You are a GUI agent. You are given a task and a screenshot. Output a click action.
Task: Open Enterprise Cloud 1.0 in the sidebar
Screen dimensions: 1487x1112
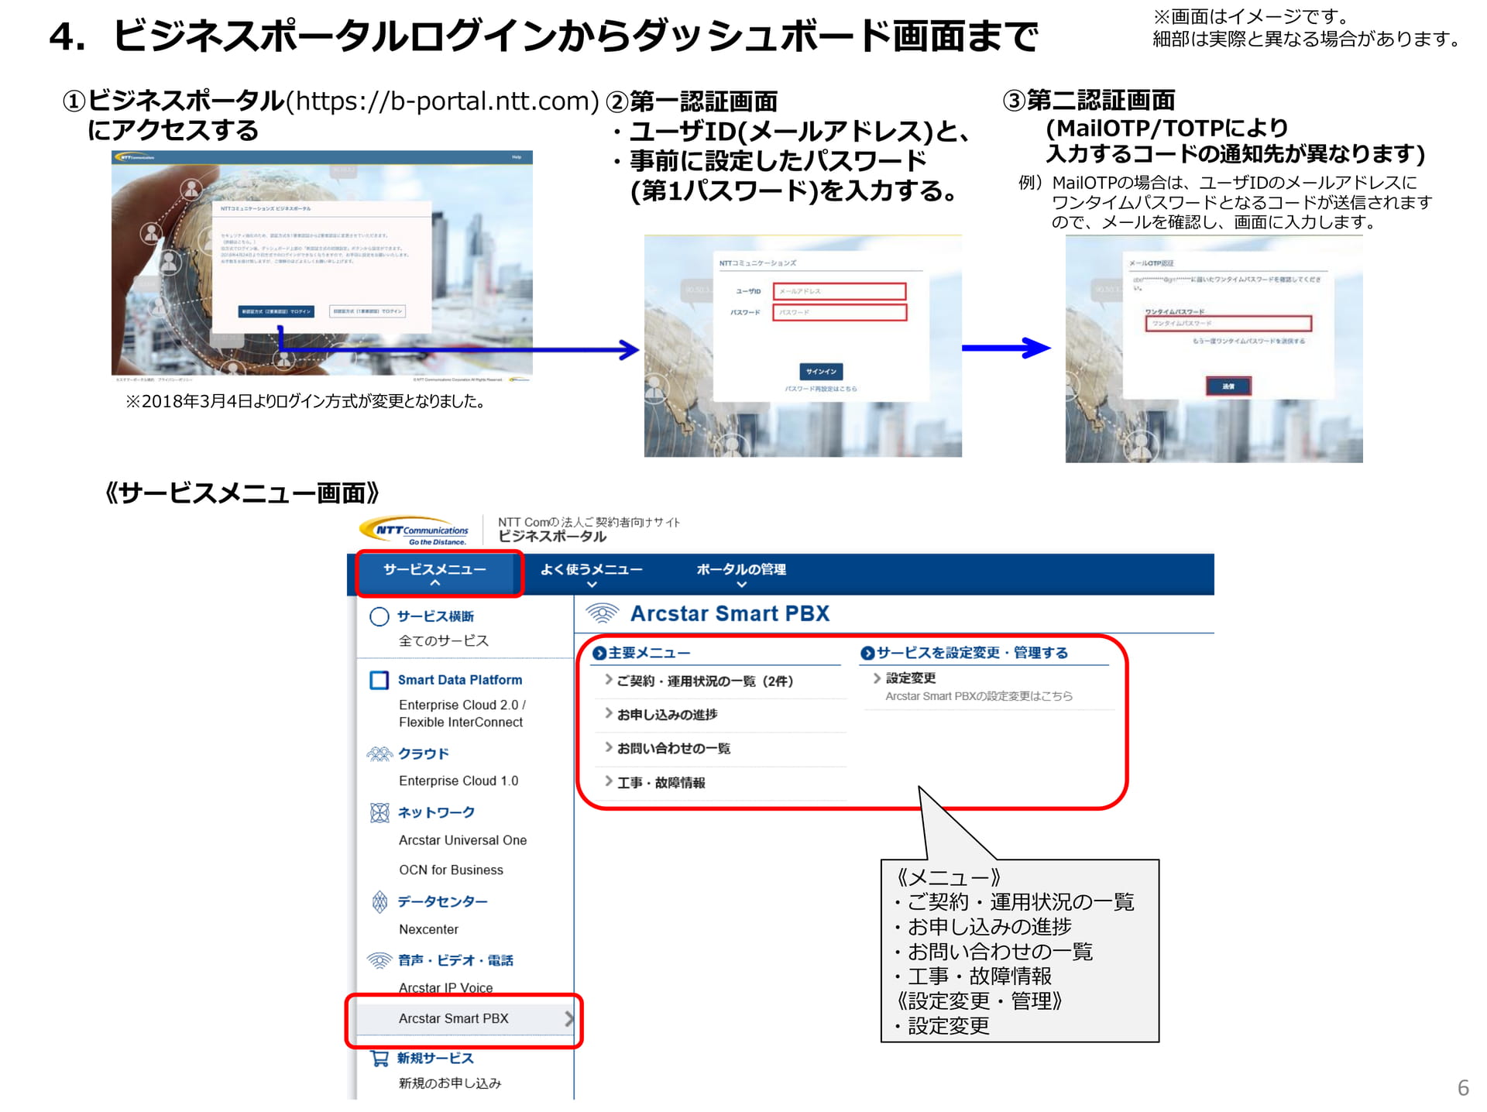click(x=458, y=781)
